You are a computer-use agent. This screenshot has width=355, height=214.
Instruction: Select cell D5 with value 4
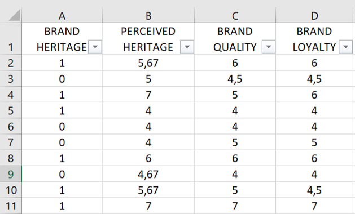(x=314, y=110)
